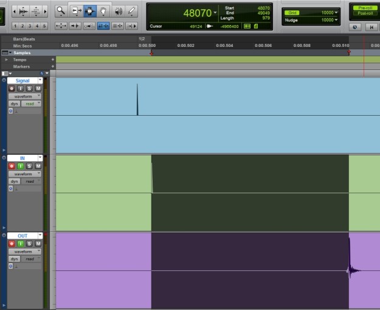Mute the Signal track
Screen dimensions: 380x310
38,89
